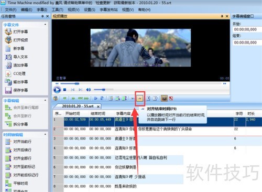This screenshot has width=262, height=192.
Task: Skip to previous track button
Action: (x=73, y=90)
